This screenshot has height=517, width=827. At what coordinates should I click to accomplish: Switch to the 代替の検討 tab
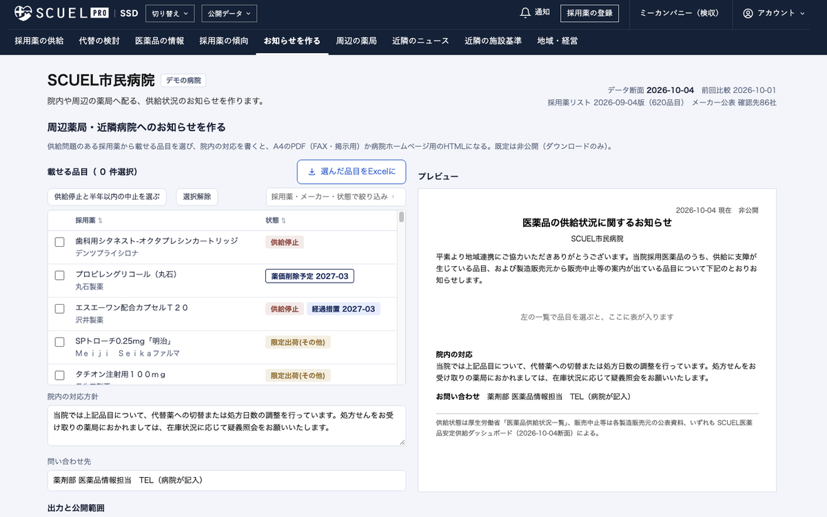[99, 41]
